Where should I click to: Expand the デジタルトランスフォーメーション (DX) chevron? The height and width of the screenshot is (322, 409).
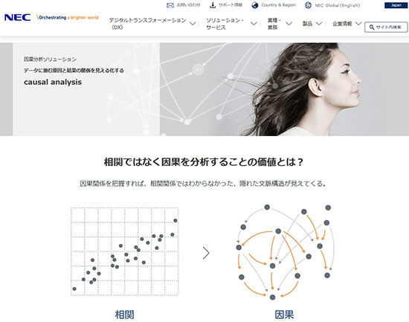193,24
